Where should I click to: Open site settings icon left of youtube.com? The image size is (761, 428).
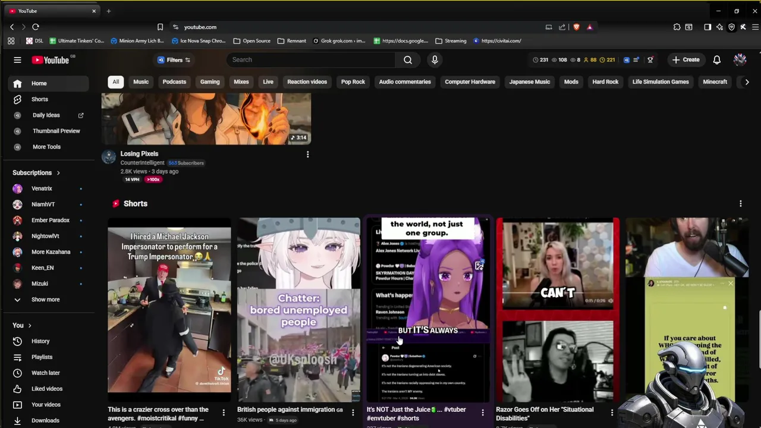(x=175, y=27)
